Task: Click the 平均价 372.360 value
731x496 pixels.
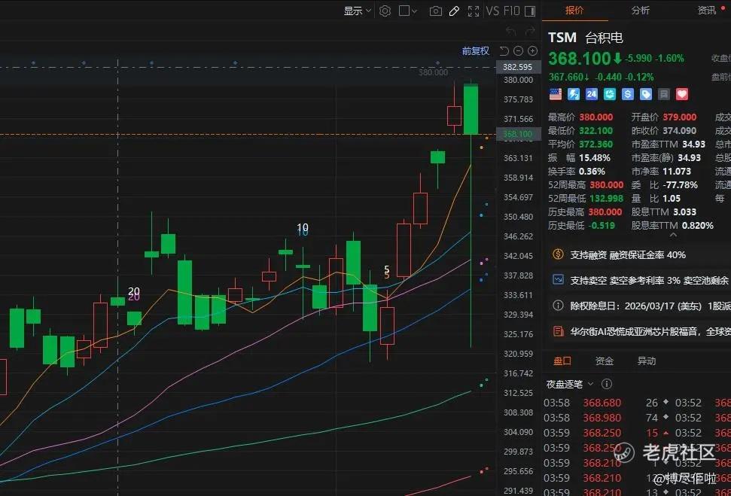Action: [x=596, y=144]
